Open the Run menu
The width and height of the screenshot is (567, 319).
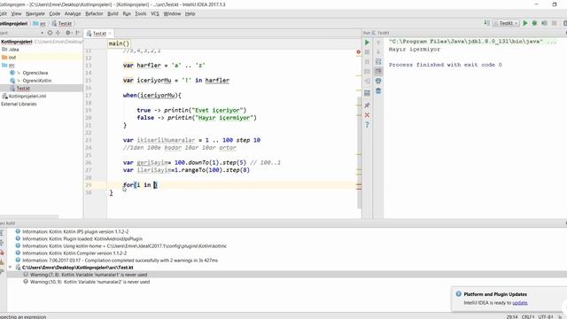click(127, 14)
